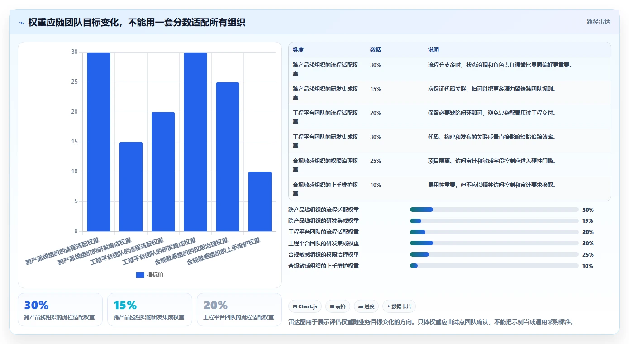Click the y-axis tick value 5
This screenshot has width=629, height=344.
pos(76,202)
